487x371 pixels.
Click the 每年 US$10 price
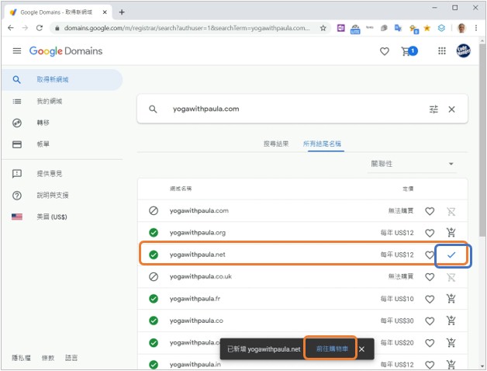coord(397,299)
